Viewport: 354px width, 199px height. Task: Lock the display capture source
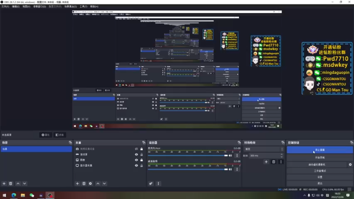[x=142, y=165]
